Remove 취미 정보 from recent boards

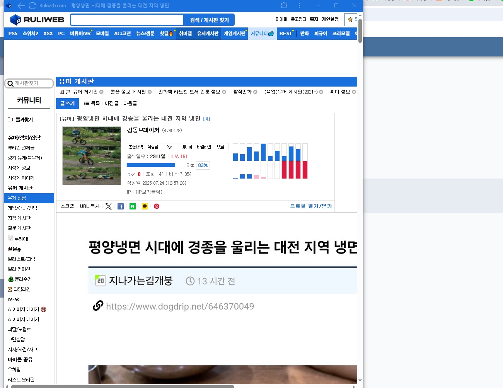pyautogui.click(x=354, y=92)
